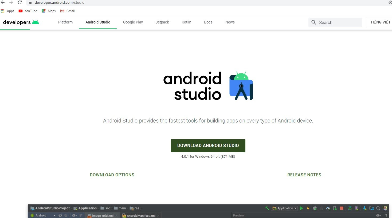The height and width of the screenshot is (218, 392).
Task: Open the YouTube bookmark
Action: click(x=28, y=11)
